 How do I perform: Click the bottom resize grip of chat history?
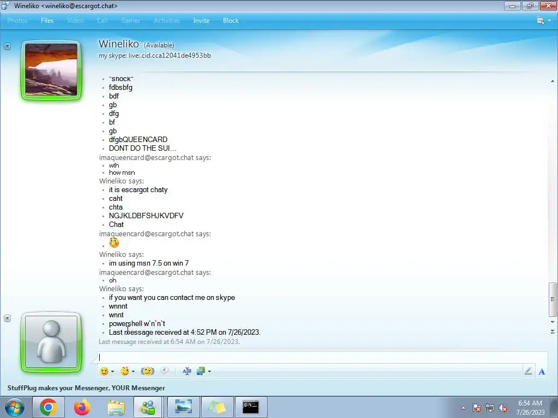[553, 331]
